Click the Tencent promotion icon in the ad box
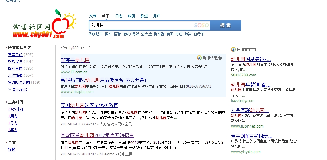This screenshot has height=160, width=327. point(199,58)
